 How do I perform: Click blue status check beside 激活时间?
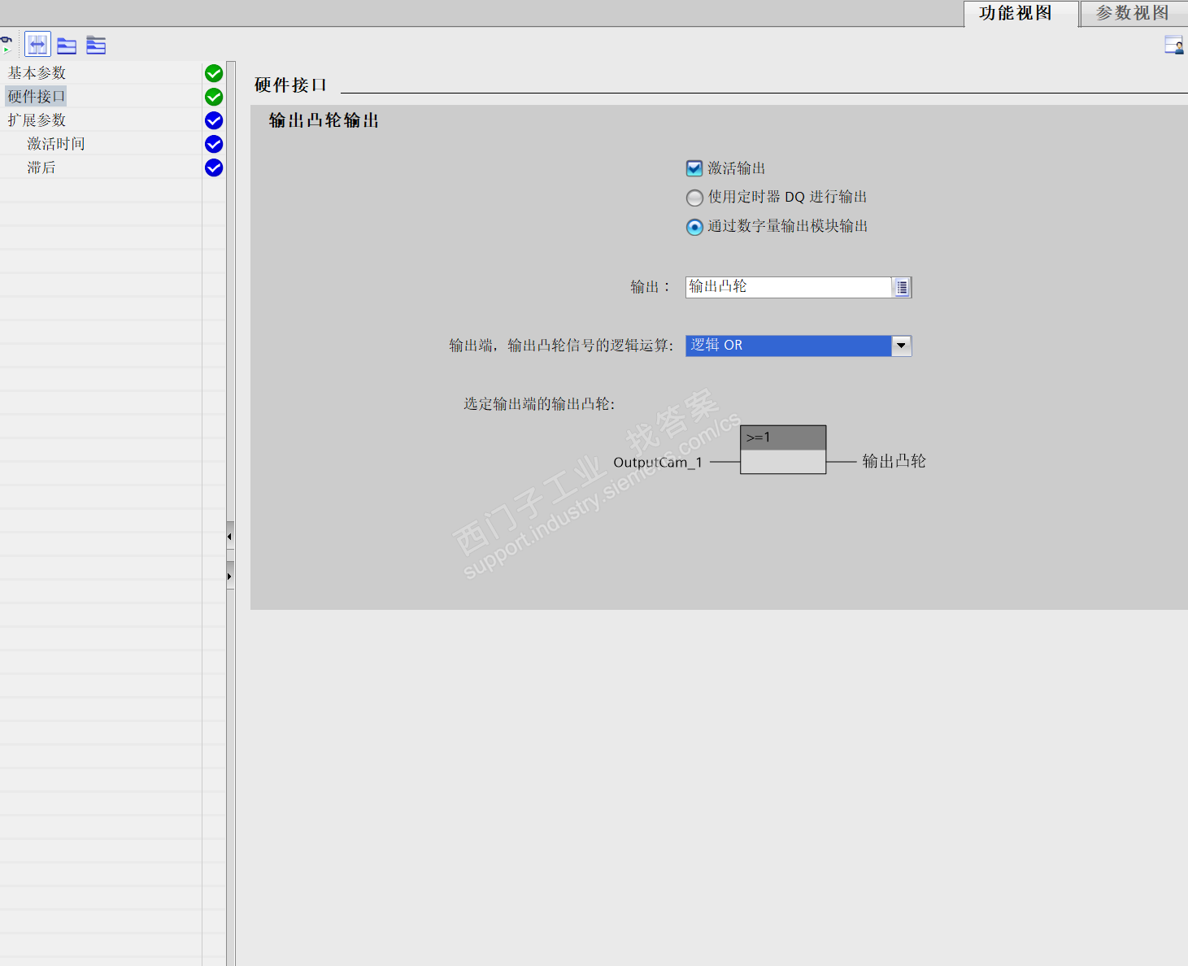coord(214,144)
